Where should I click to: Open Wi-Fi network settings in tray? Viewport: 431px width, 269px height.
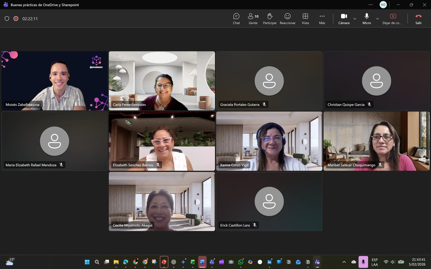(386, 262)
